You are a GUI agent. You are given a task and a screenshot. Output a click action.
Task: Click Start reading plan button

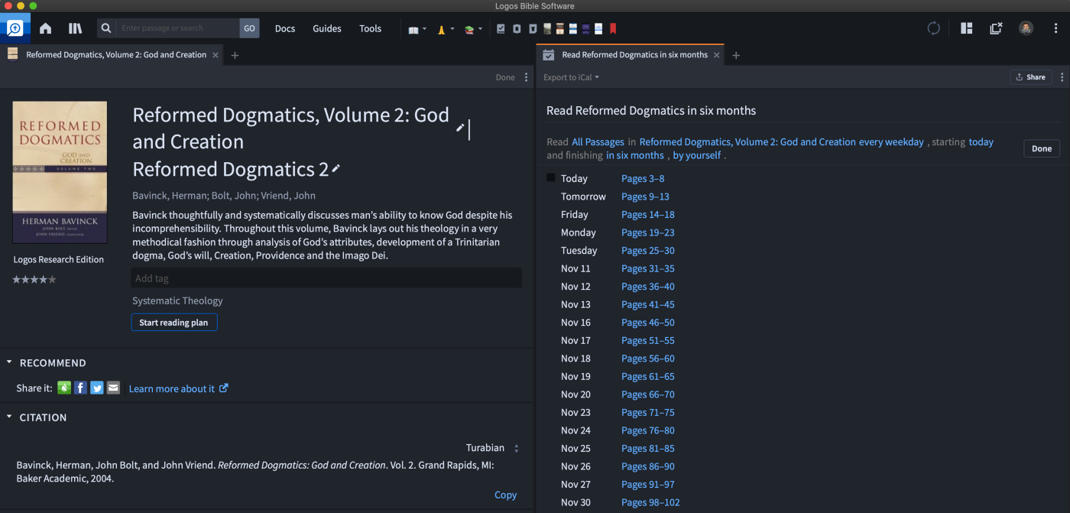pos(174,323)
